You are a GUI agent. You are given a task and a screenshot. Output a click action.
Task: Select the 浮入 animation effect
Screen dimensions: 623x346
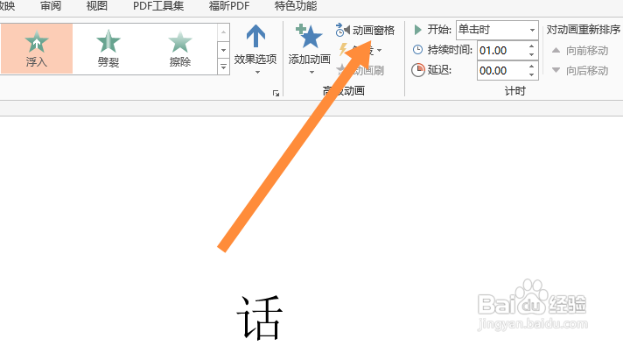(37, 48)
